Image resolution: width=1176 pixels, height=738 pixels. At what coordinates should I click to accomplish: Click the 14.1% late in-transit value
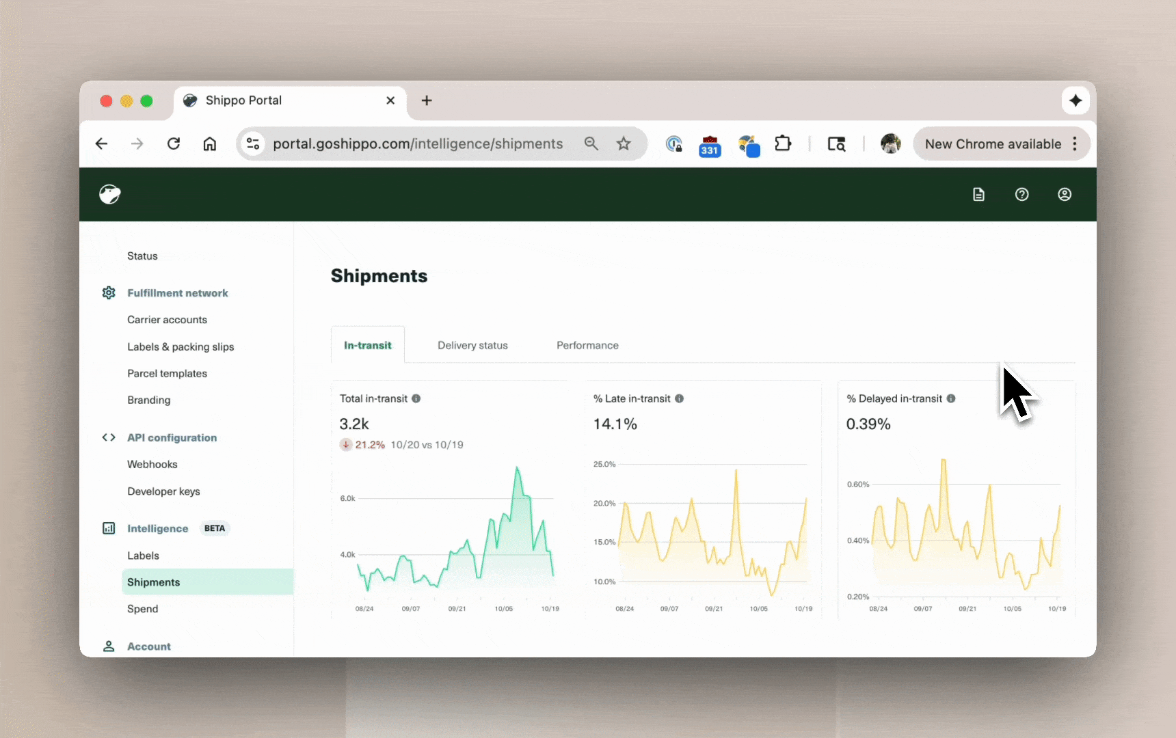coord(615,424)
